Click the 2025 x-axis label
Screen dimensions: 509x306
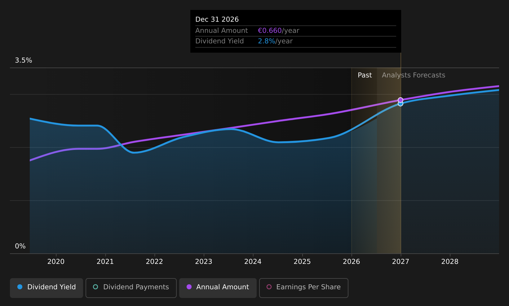(302, 262)
